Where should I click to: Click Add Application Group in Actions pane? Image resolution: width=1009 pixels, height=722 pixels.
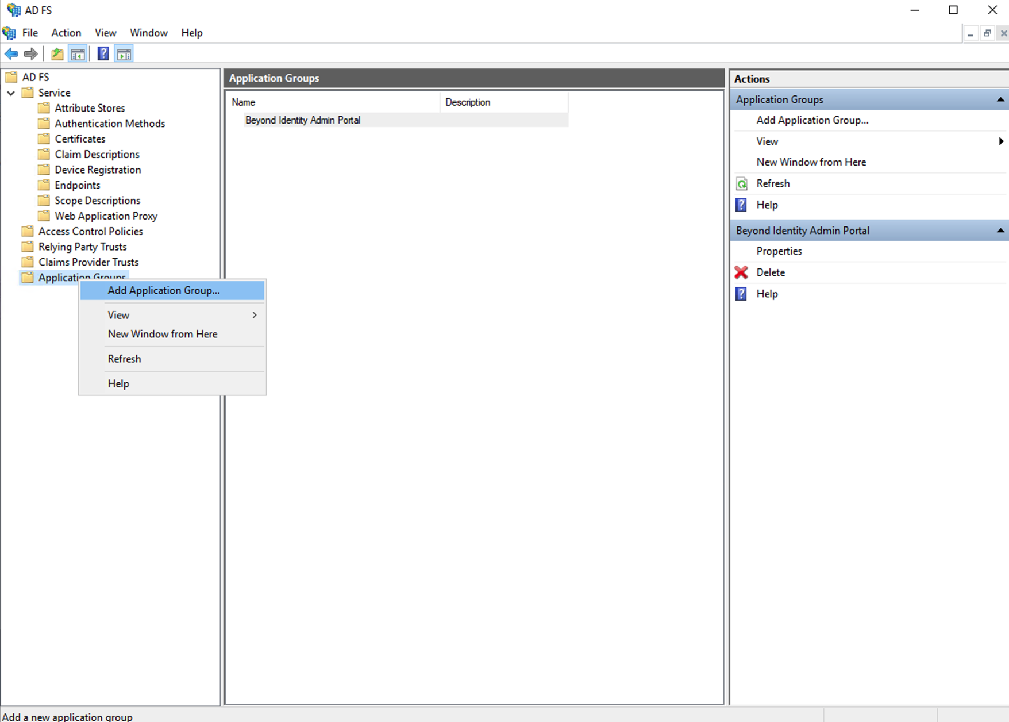812,120
